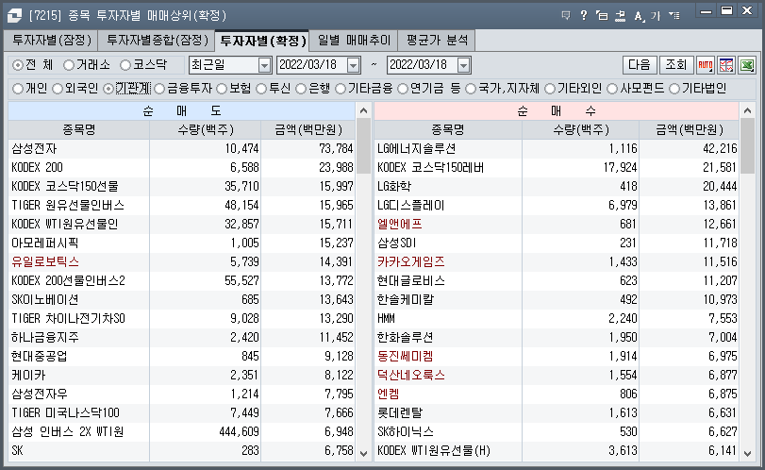Toggle the red AUTO refresh icon

[x=705, y=65]
